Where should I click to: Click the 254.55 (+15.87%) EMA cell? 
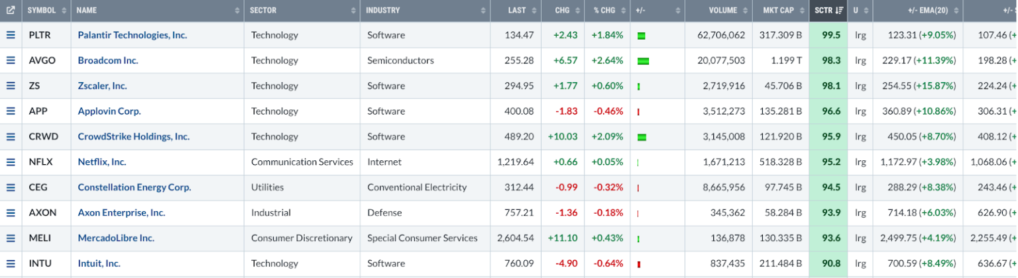tap(919, 86)
